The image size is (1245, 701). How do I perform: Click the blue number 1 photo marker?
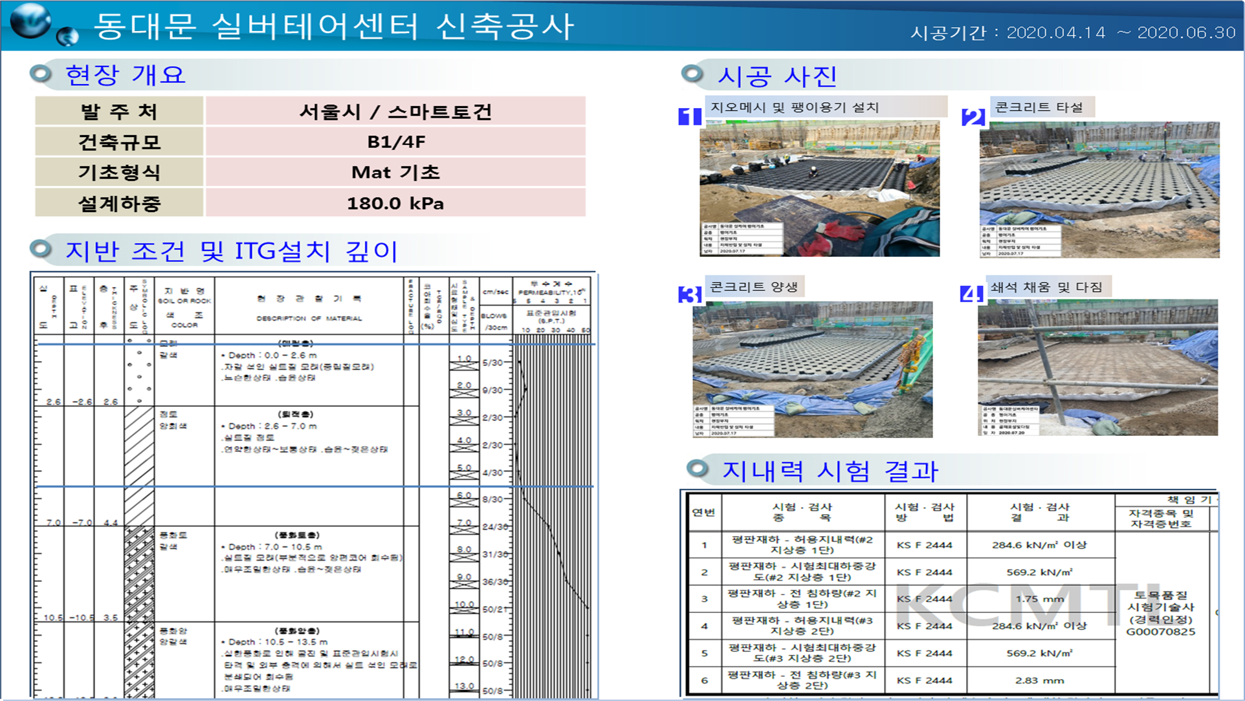click(x=690, y=116)
